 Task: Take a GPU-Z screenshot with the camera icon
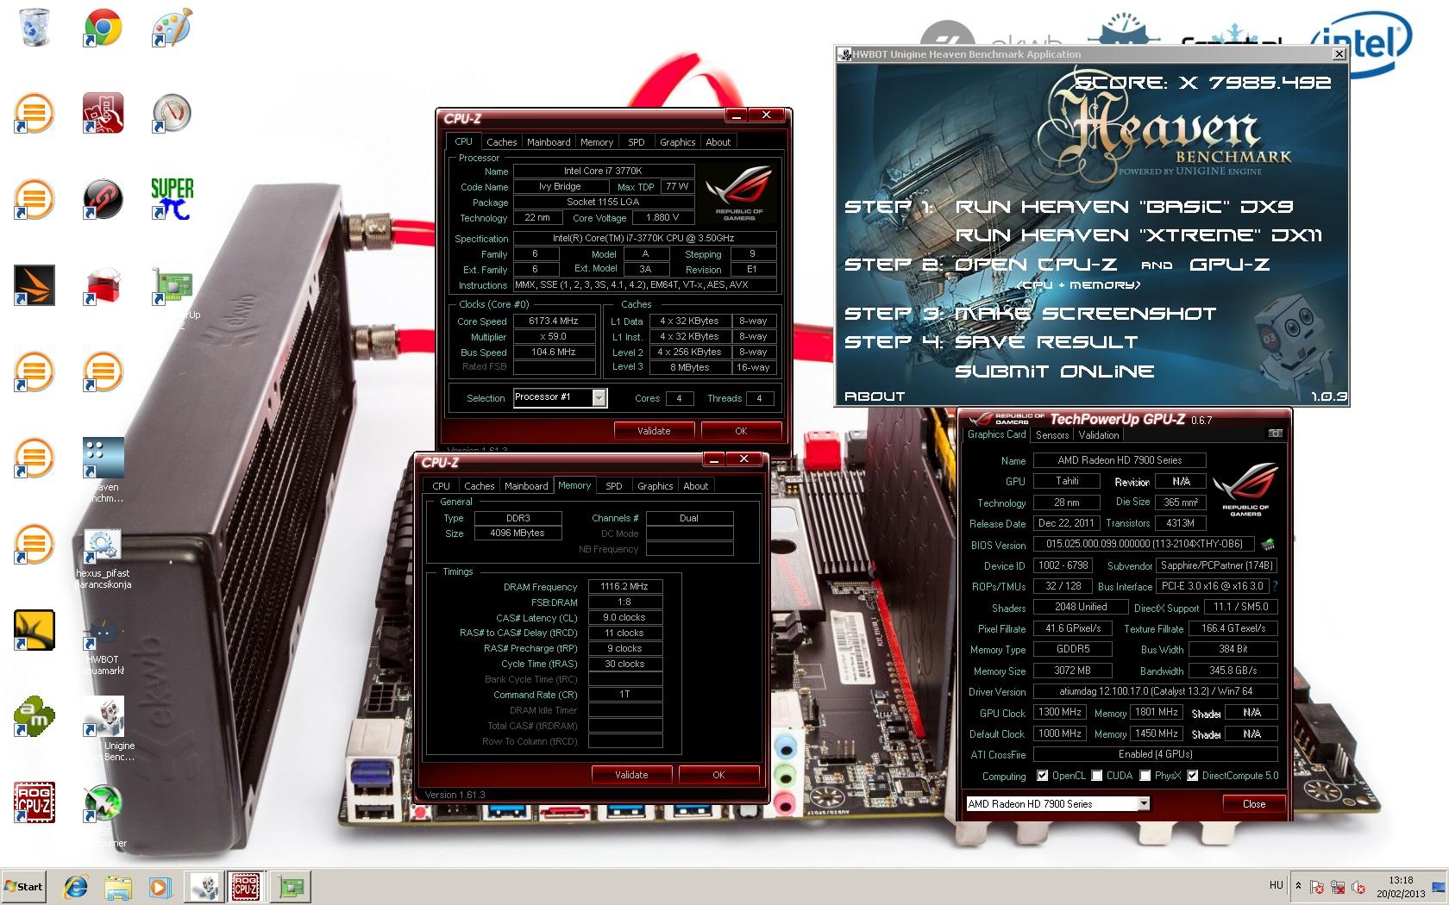[1276, 434]
